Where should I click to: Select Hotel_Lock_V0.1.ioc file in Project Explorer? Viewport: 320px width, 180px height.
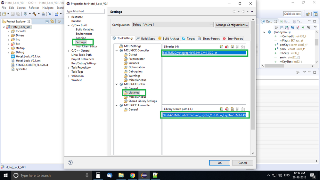(28, 57)
